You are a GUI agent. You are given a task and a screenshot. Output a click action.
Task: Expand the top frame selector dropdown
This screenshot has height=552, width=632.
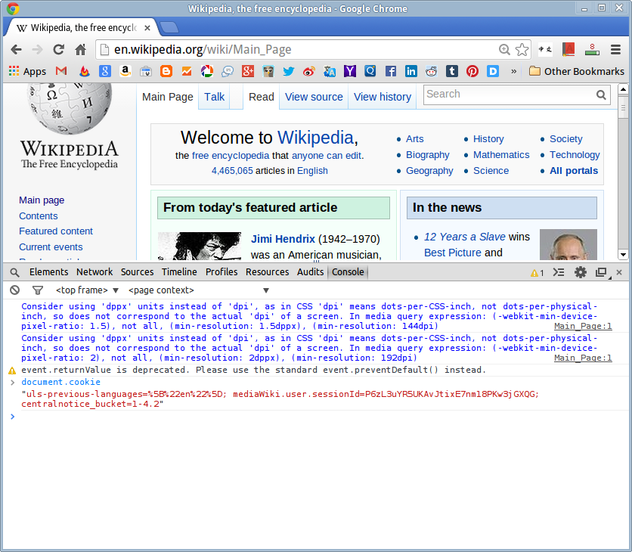pos(87,290)
